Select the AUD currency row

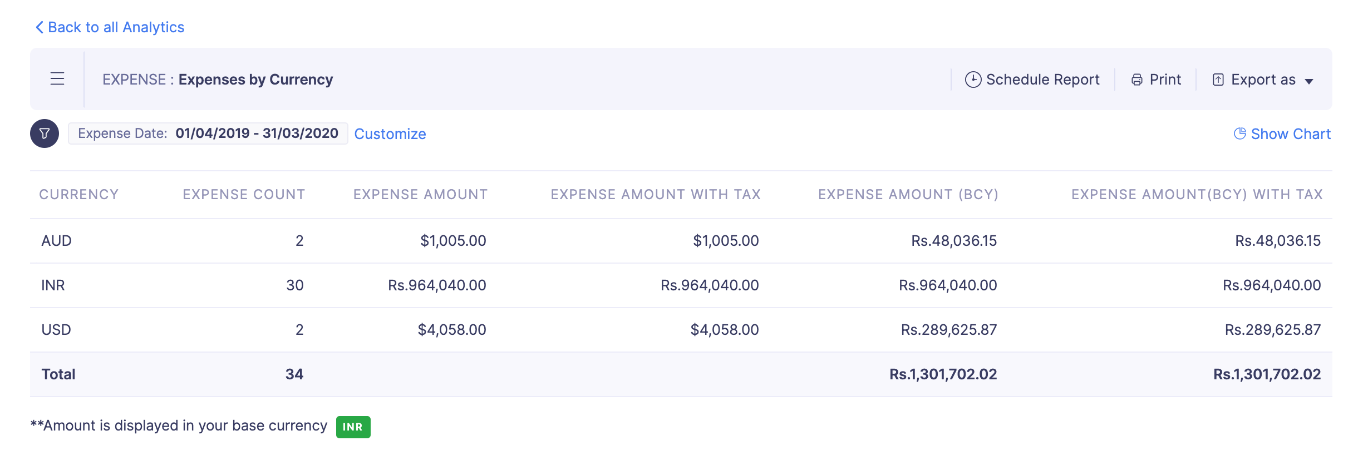[x=56, y=241]
